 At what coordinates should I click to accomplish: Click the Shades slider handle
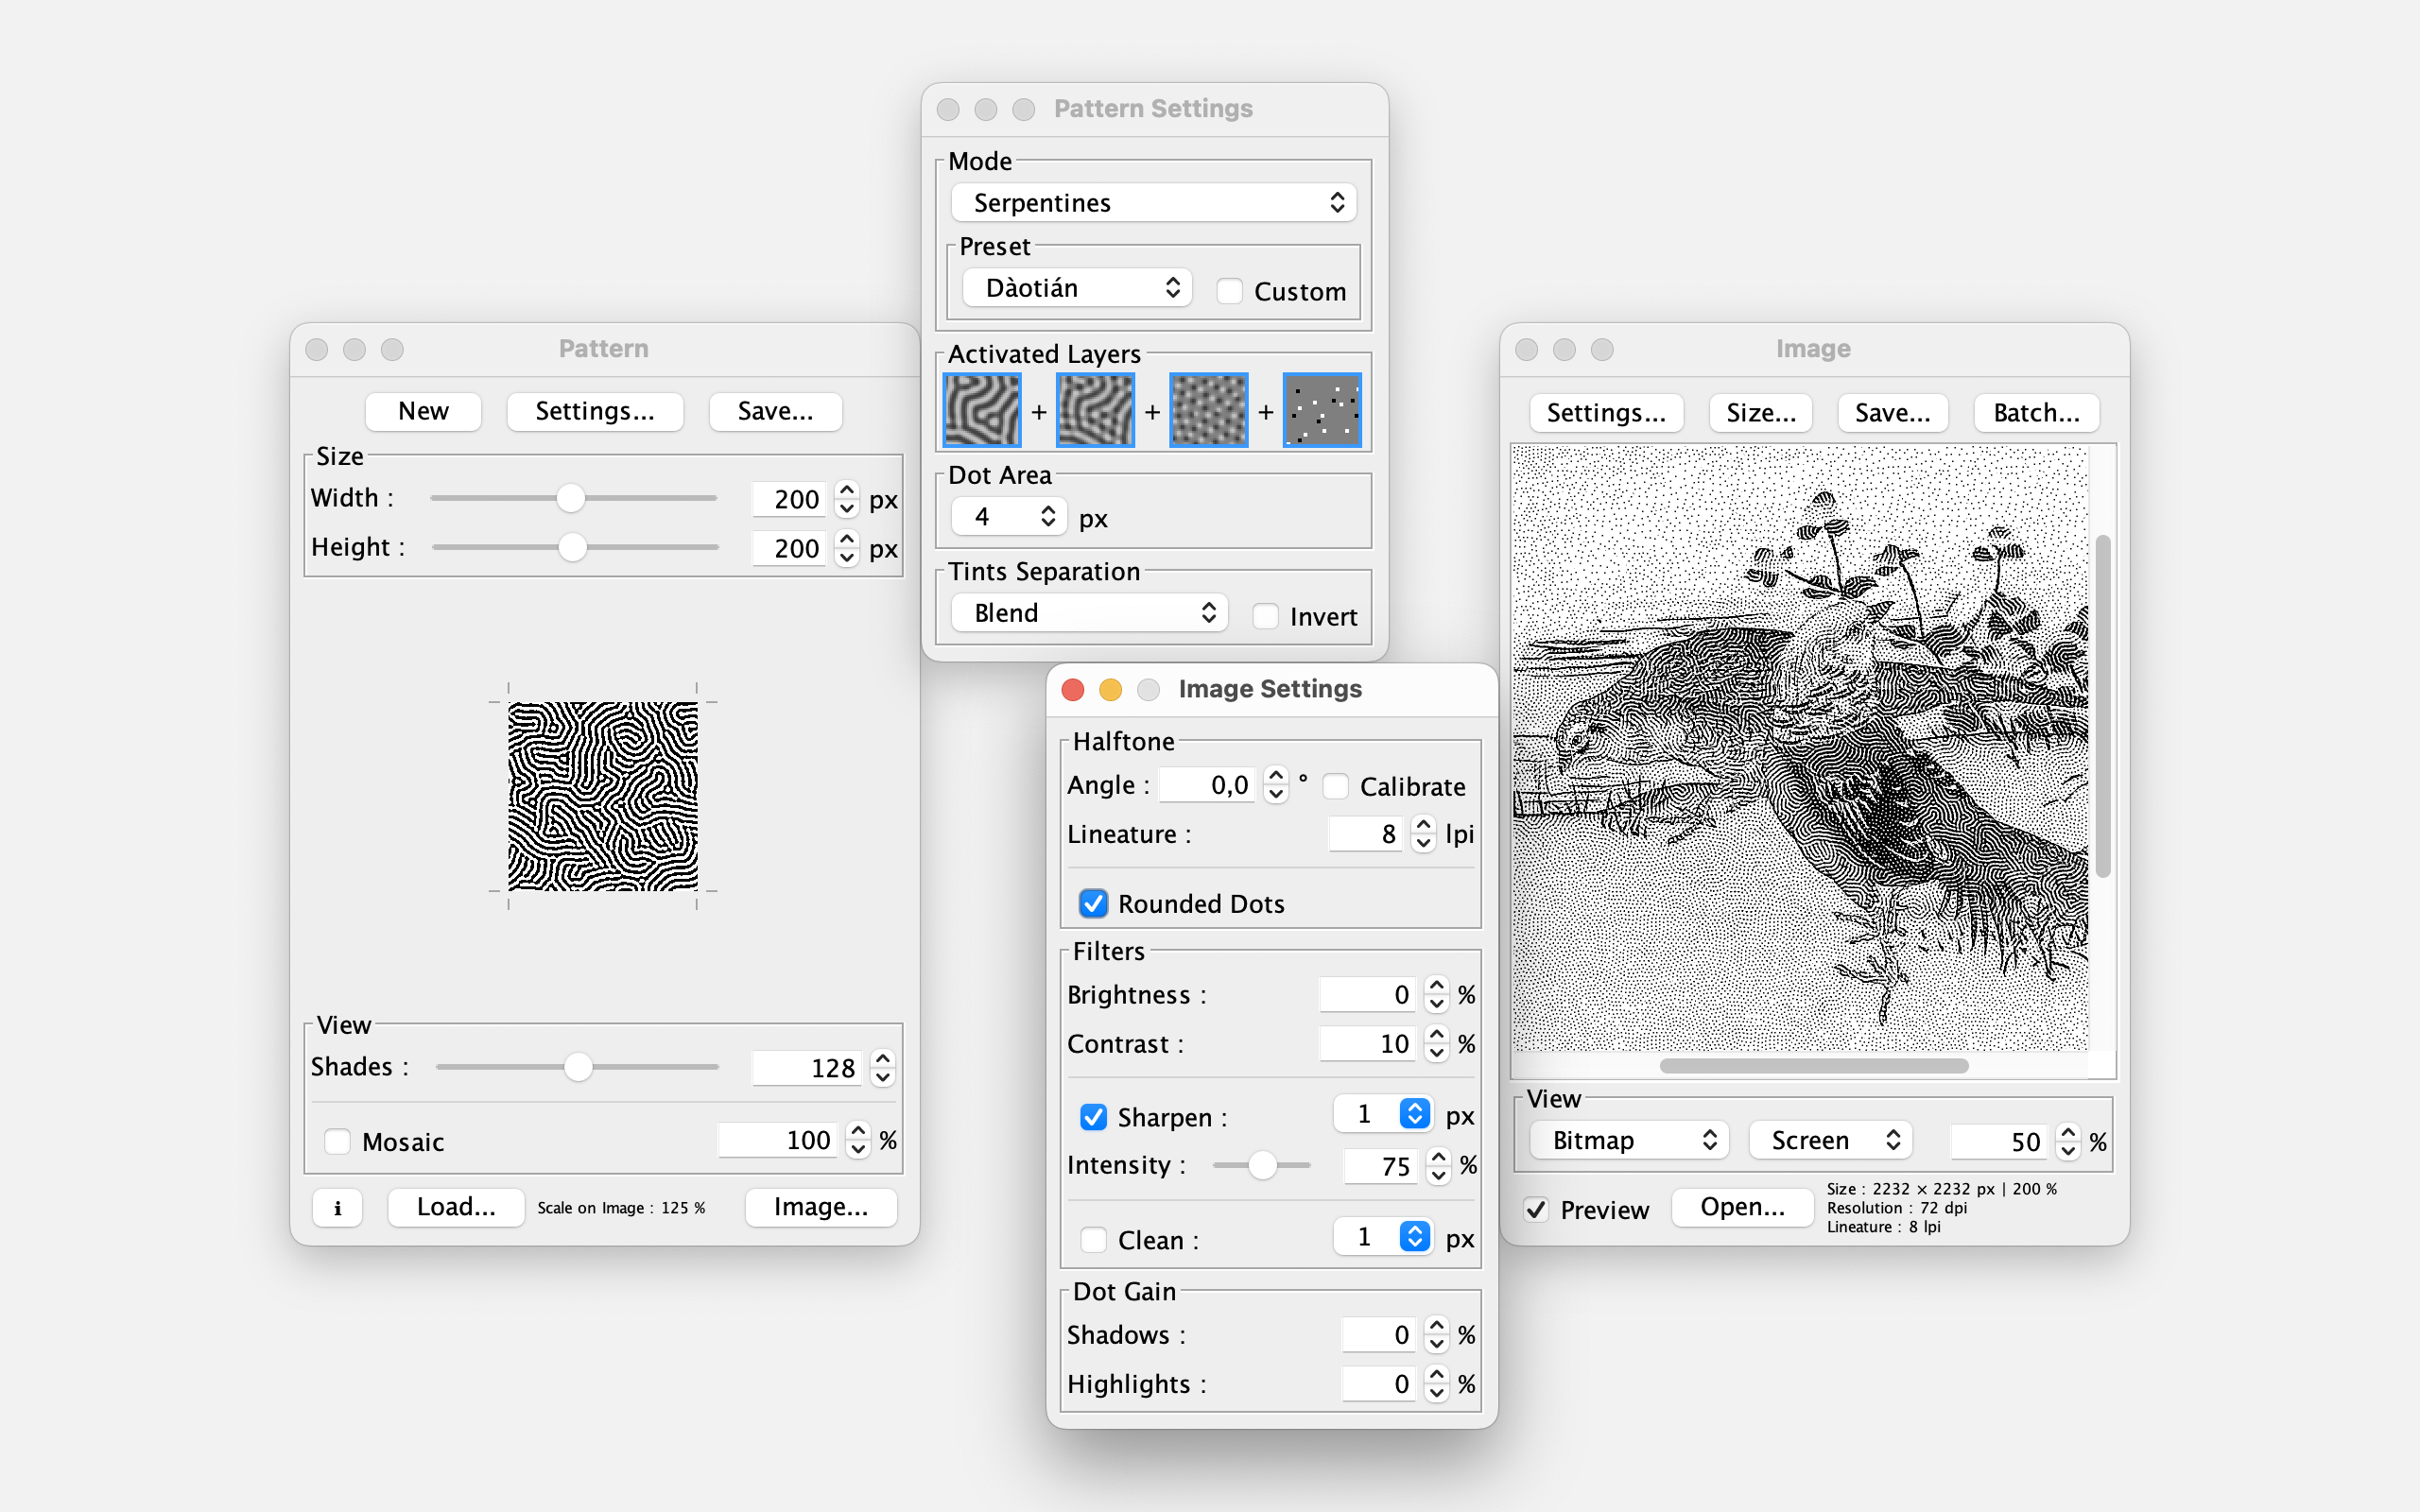(578, 1067)
